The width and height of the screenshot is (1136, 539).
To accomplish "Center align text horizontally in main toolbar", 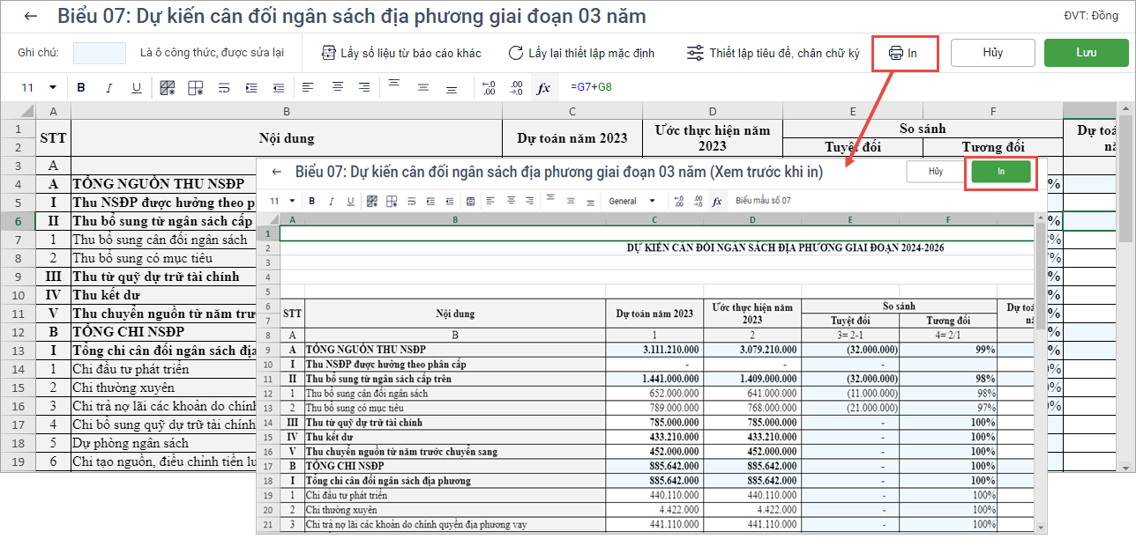I will 337,87.
